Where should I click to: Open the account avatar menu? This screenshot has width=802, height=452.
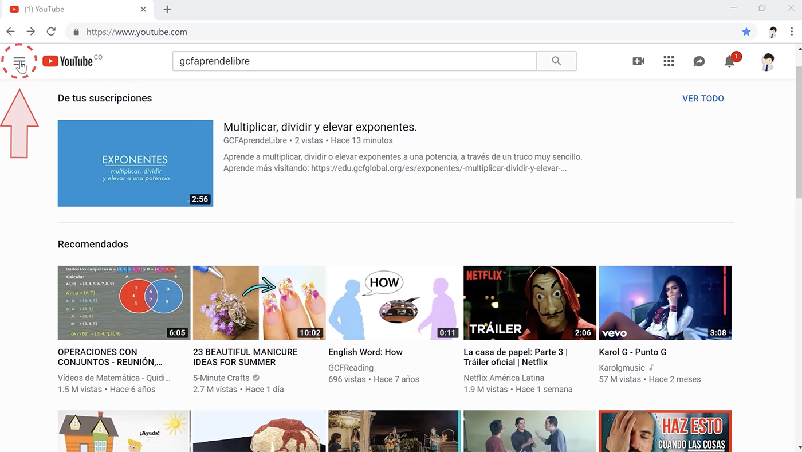tap(768, 61)
